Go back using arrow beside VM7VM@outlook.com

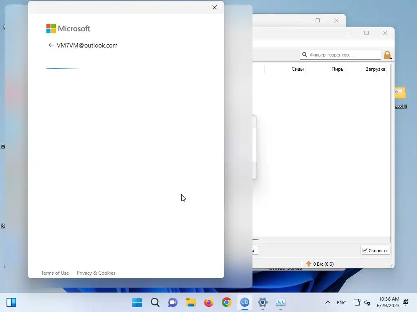coord(51,45)
